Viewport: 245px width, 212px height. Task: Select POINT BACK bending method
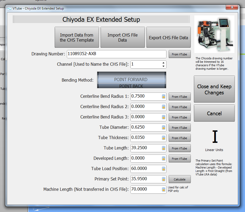[131, 86]
